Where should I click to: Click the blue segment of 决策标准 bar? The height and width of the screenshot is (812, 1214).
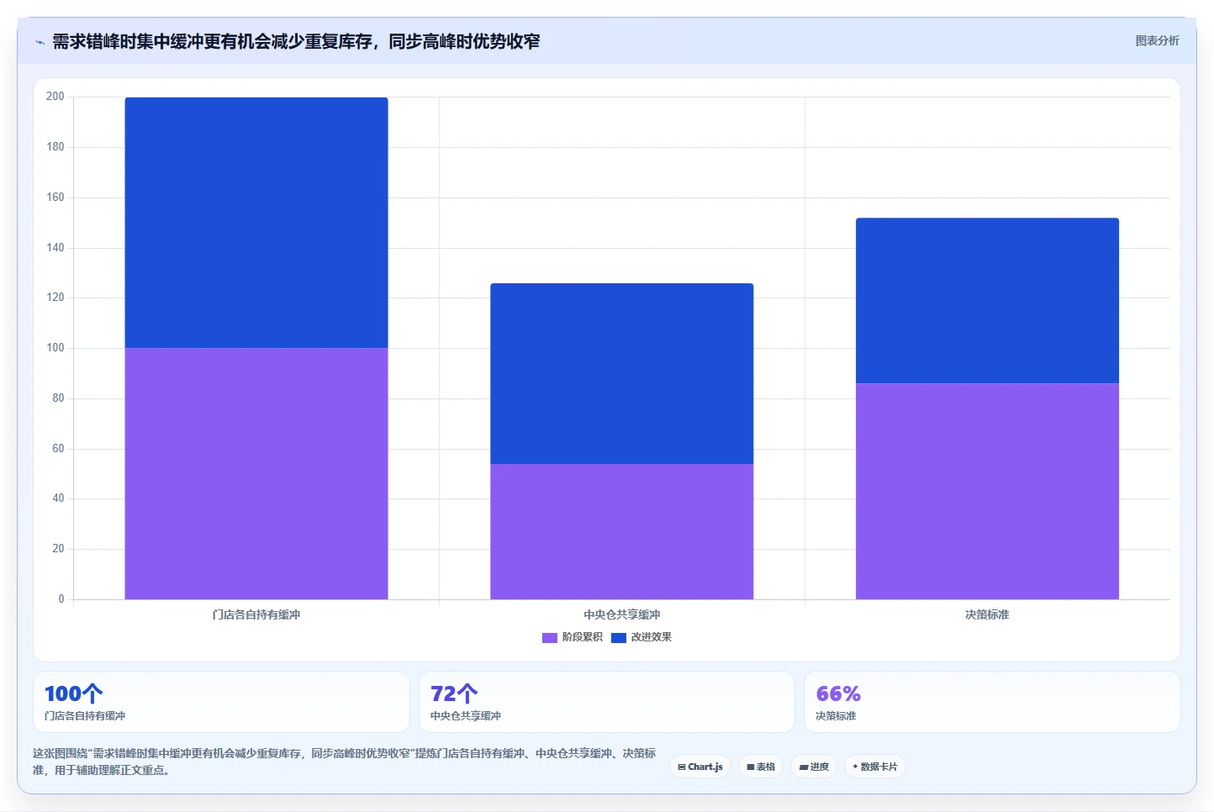coord(988,301)
